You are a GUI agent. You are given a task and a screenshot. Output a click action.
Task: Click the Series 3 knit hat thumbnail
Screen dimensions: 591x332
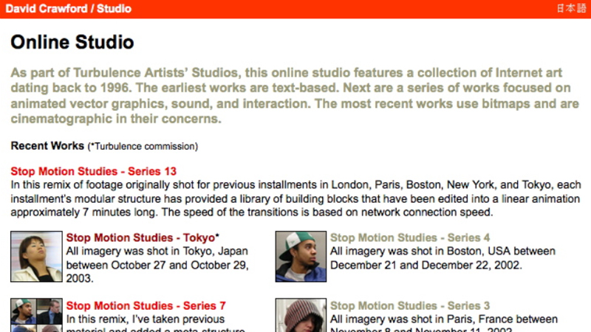point(301,315)
